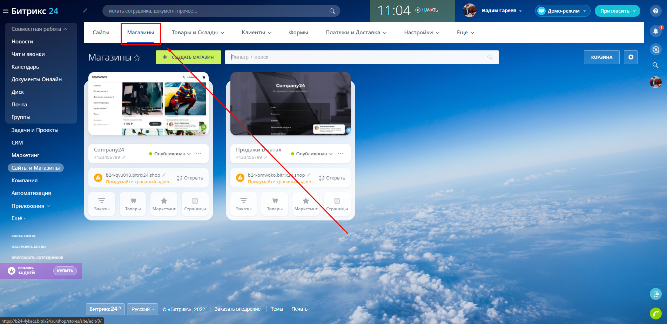Viewport: 667px width, 324px height.
Task: Click the Страницы tile for Продажи в чатах store
Action: tap(337, 204)
